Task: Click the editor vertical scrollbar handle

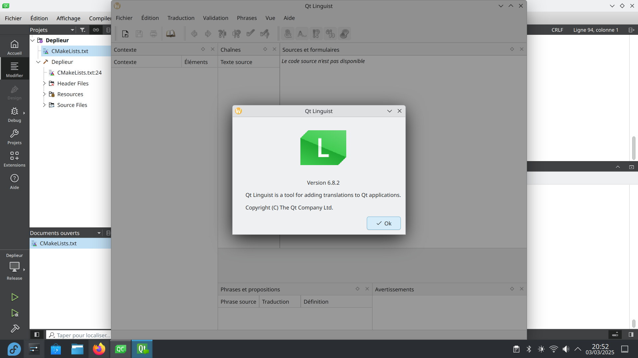Action: pyautogui.click(x=633, y=148)
